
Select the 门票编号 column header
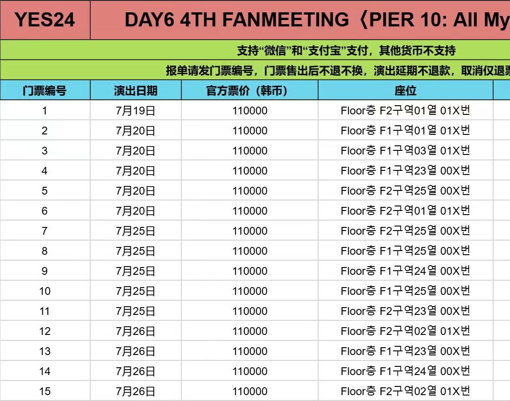[45, 90]
